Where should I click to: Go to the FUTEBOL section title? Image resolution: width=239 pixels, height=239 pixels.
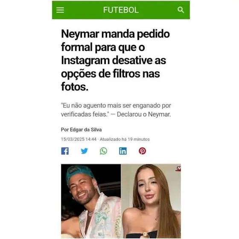[121, 10]
